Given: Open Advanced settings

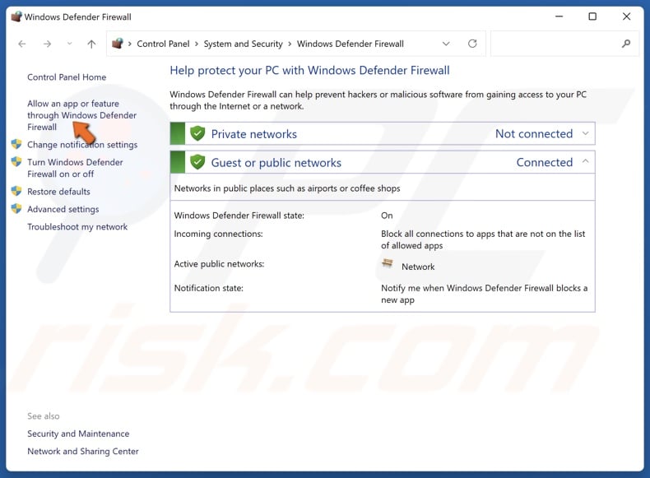Looking at the screenshot, I should (x=63, y=209).
